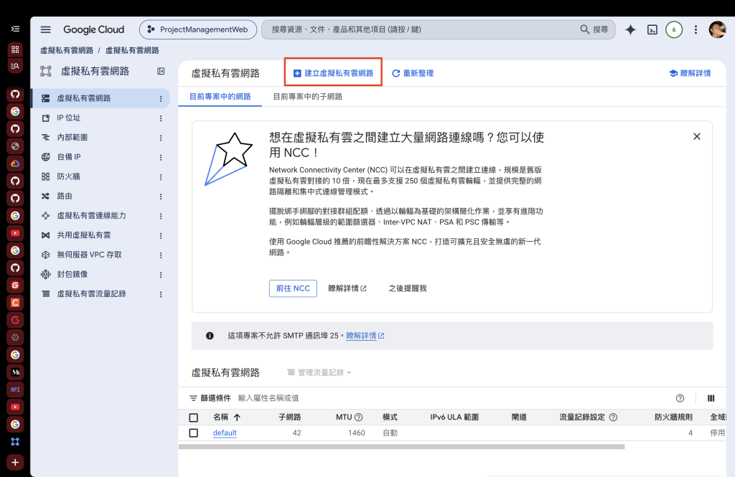Open the three-dot settings menu in top bar
The width and height of the screenshot is (735, 477).
(x=696, y=29)
